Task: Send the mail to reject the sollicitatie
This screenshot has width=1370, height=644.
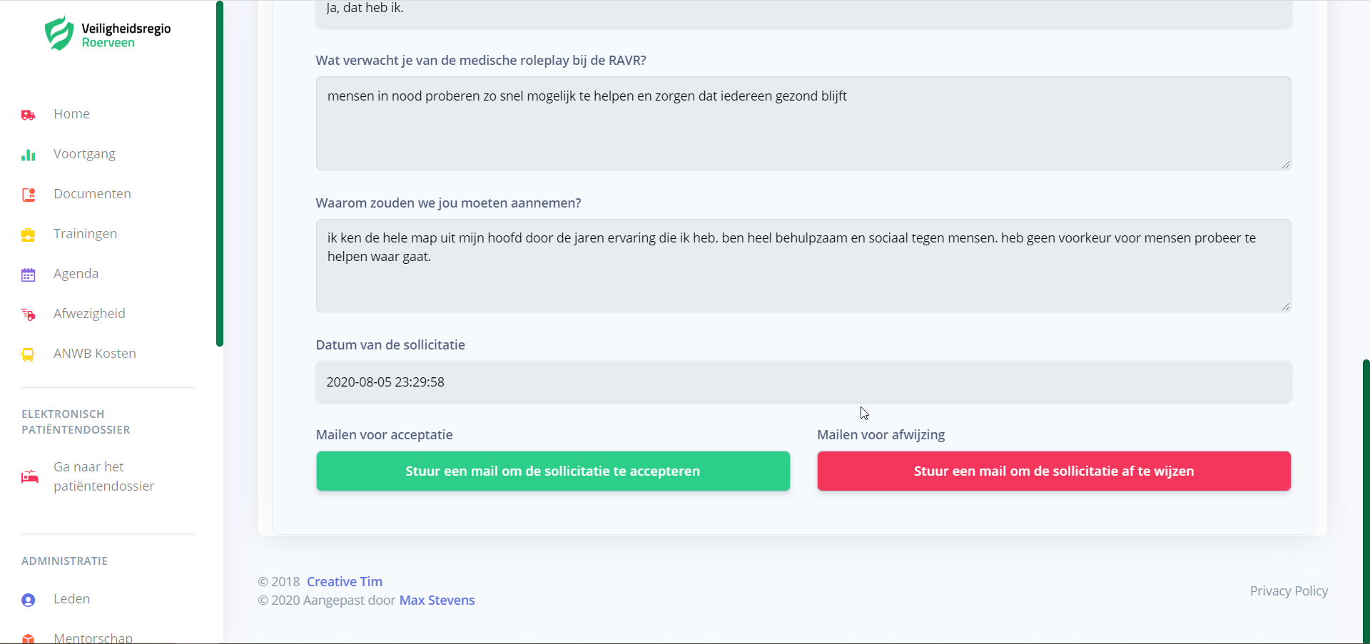Action: coord(1054,471)
